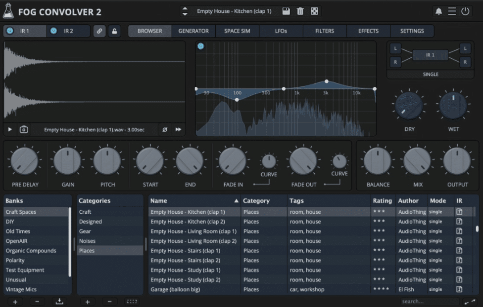Open the EFFECTS tab
483x307 pixels.
point(368,31)
